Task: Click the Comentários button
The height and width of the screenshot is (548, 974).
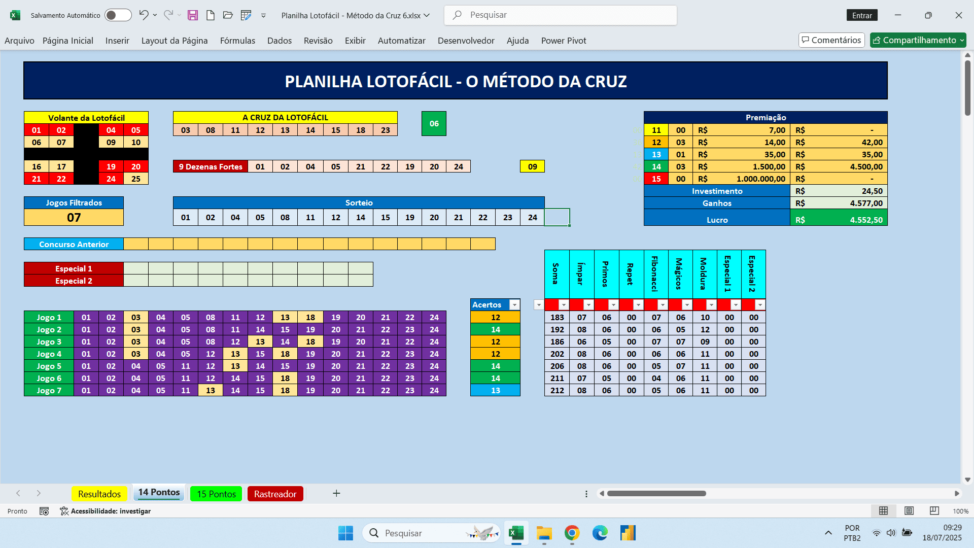Action: coord(831,40)
